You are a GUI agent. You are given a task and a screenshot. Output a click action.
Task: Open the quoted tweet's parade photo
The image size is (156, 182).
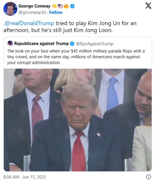78,120
